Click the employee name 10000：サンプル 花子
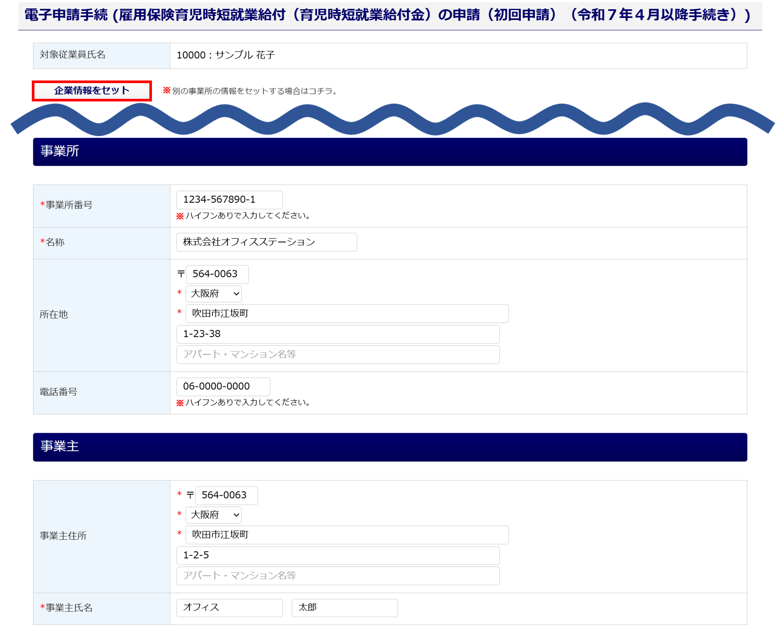780x639 pixels. point(226,55)
